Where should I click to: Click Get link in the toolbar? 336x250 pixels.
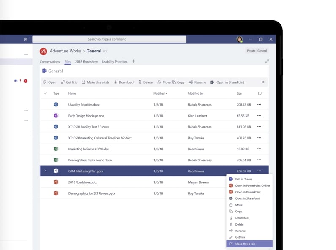tap(69, 82)
